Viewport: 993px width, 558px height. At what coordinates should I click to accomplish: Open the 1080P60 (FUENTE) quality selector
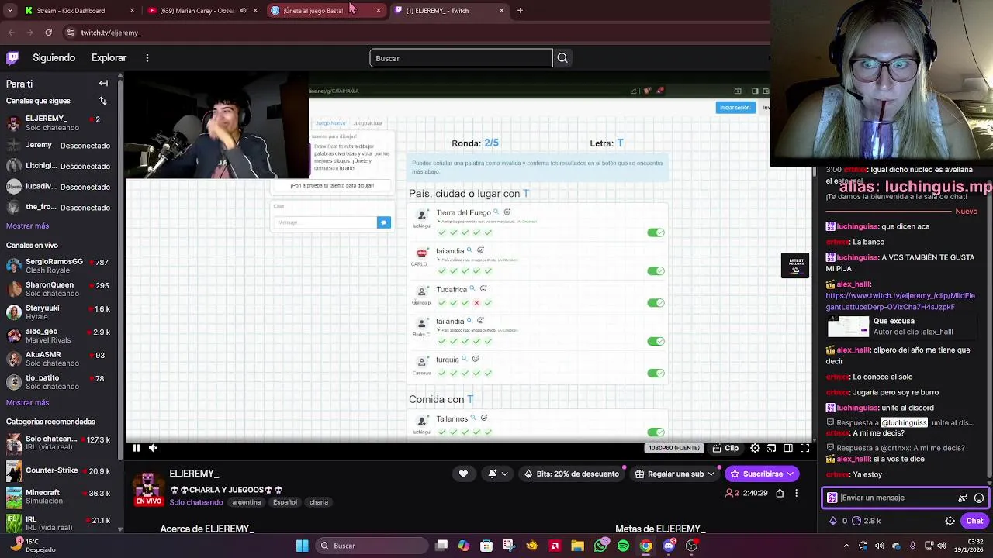click(x=673, y=448)
